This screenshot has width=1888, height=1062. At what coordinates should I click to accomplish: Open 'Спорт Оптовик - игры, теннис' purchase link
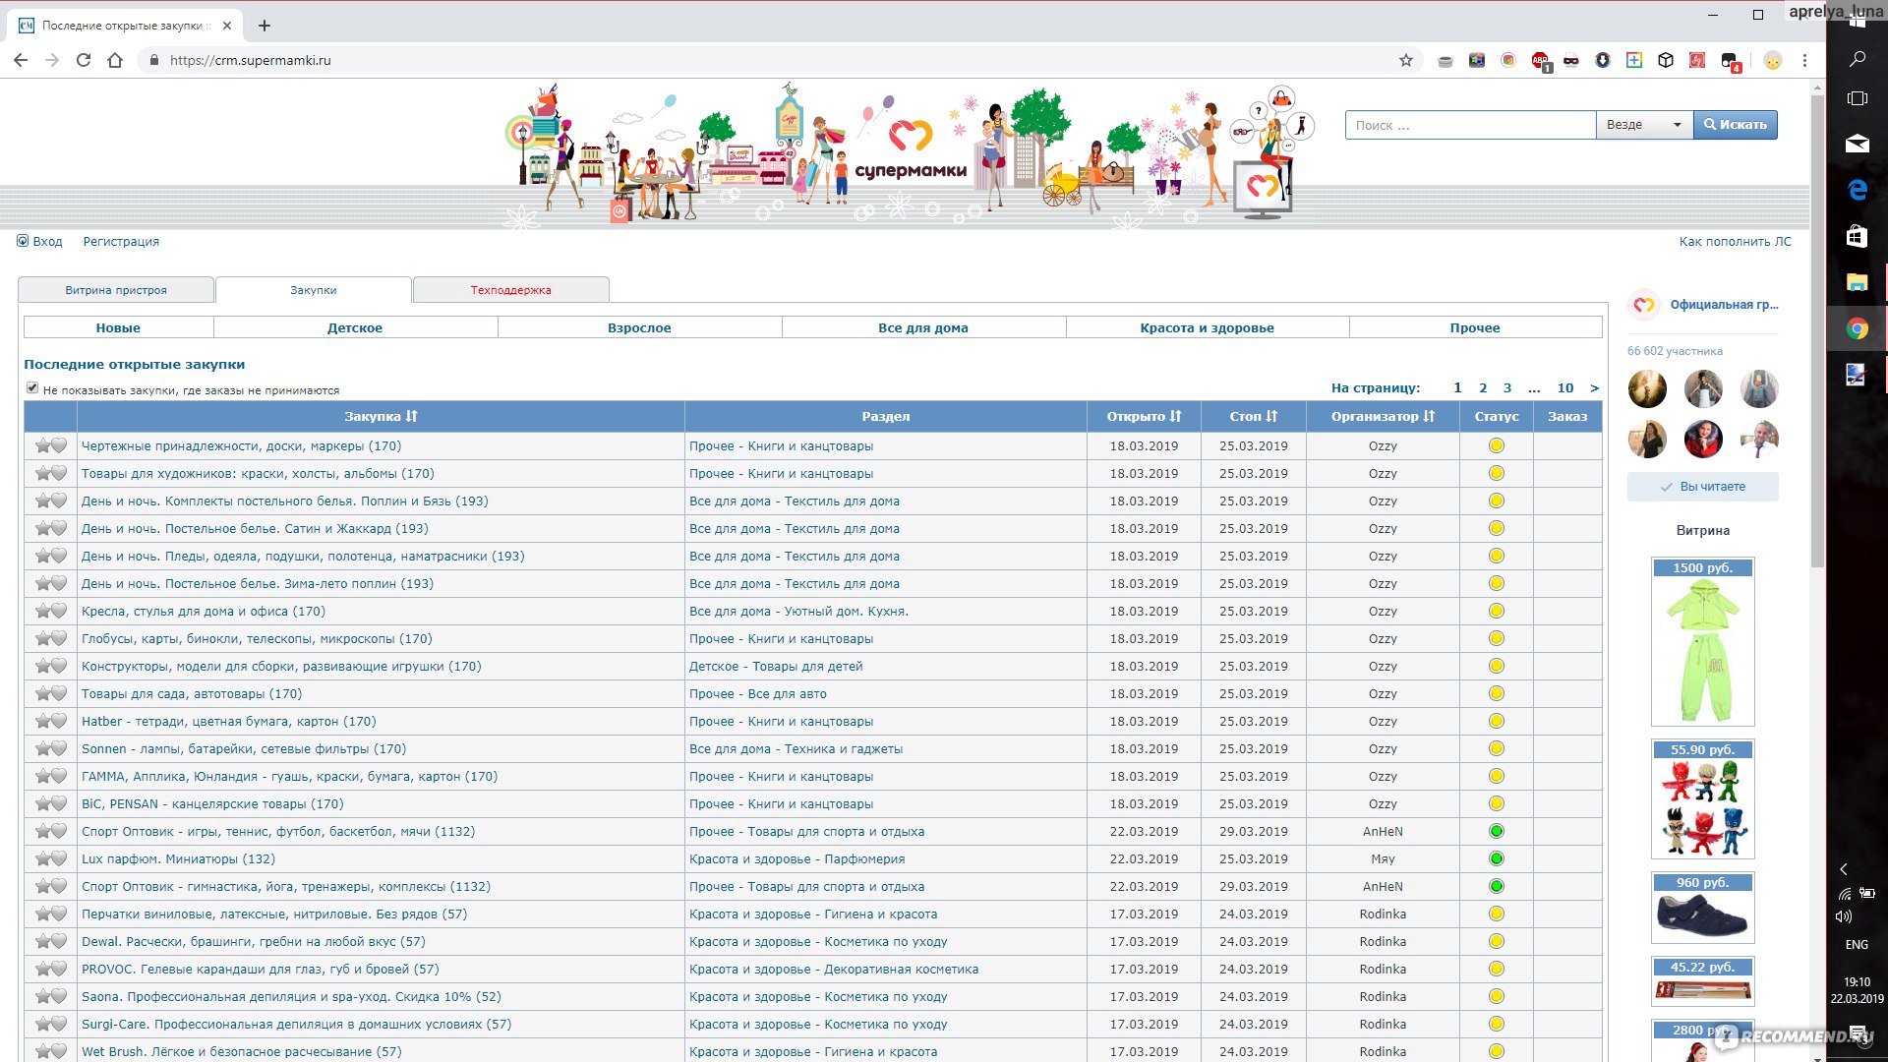coord(278,831)
